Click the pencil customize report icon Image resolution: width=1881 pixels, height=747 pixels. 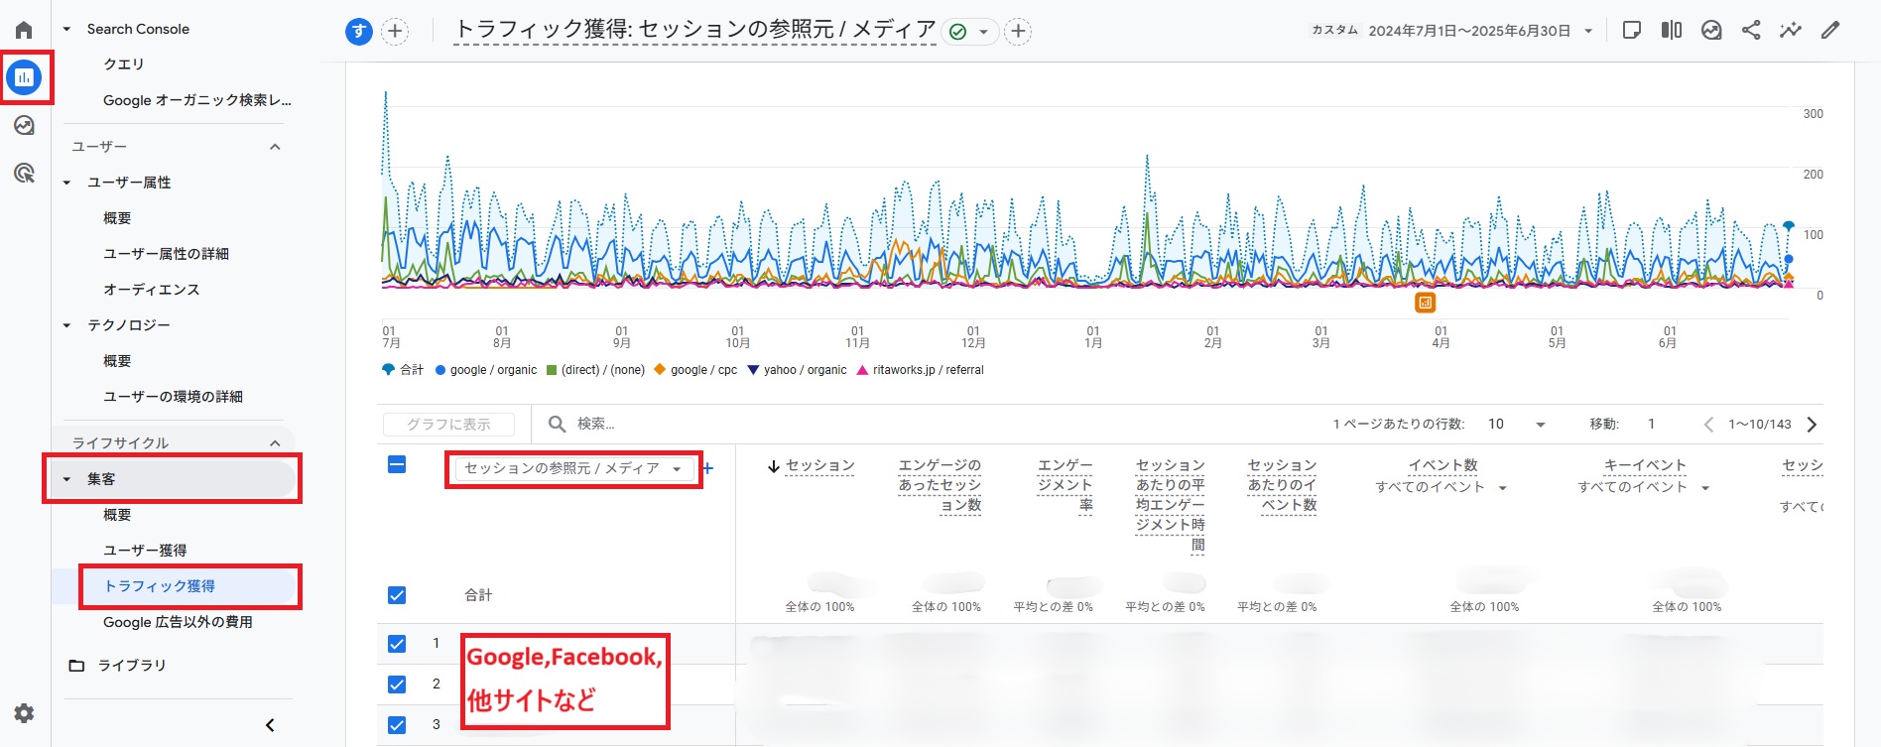tap(1830, 30)
